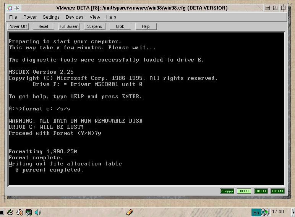The image size is (295, 217).
Task: Click the speaker volume icon in taskbar
Action: [37, 212]
